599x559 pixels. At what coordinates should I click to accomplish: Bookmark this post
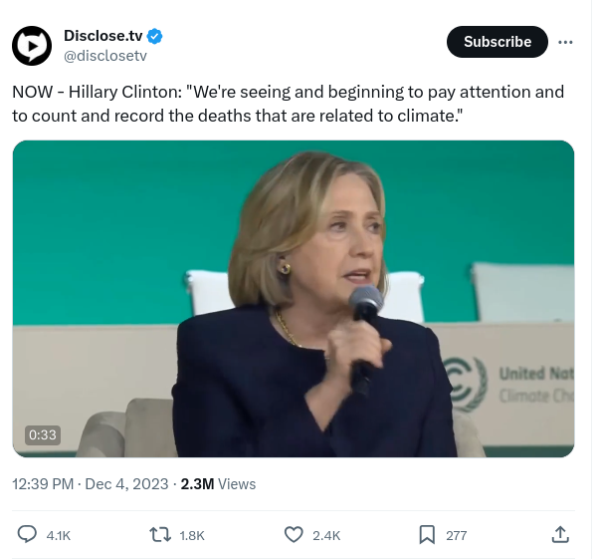coord(427,535)
